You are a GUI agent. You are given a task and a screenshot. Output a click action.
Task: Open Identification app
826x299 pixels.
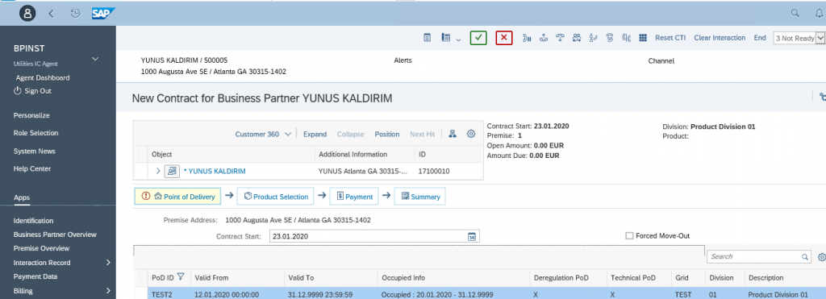[x=33, y=221]
